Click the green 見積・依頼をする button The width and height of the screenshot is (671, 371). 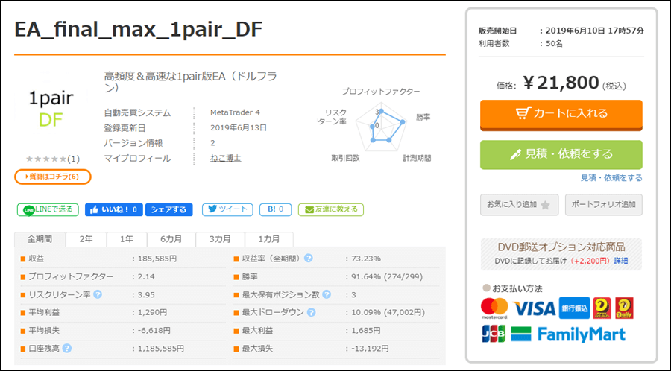[561, 154]
